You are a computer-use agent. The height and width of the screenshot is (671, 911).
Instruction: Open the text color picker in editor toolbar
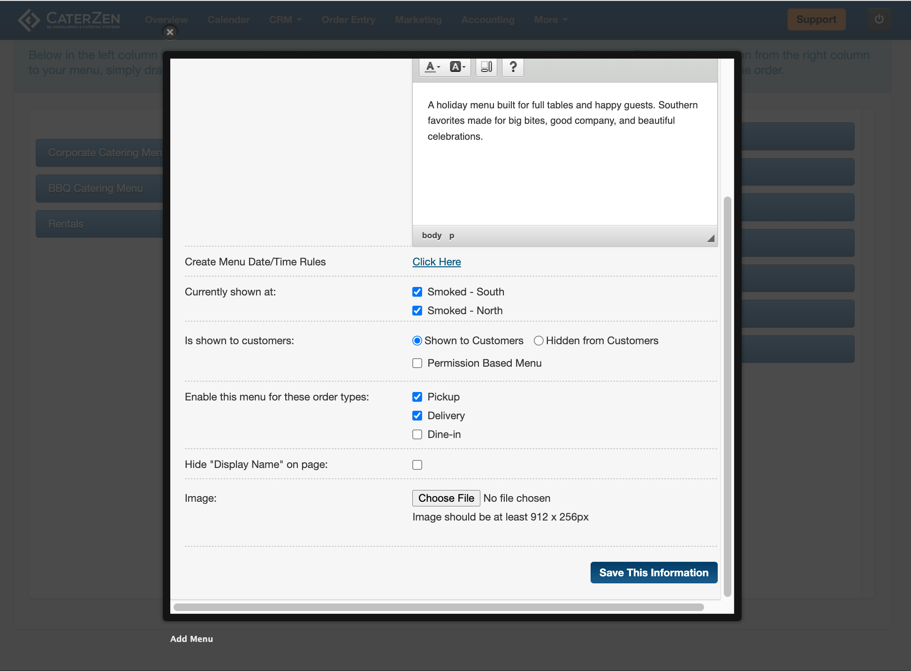(433, 68)
